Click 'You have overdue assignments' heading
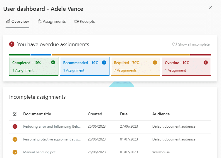This screenshot has width=221, height=158. coord(53,44)
